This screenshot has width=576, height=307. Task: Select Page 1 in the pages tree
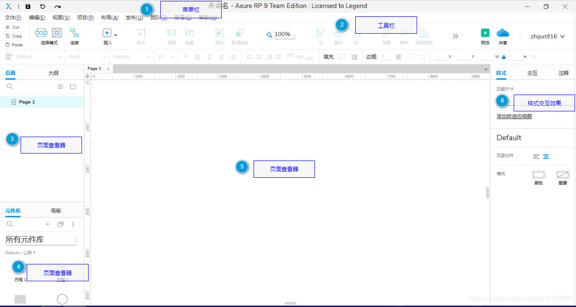click(42, 102)
